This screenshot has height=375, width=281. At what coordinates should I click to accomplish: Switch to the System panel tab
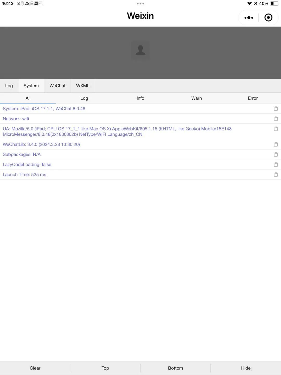[x=31, y=86]
